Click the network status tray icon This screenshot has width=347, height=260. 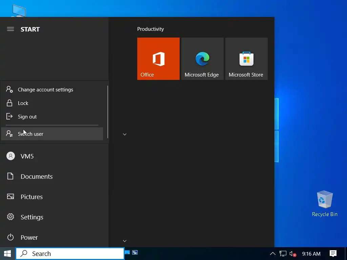click(x=283, y=254)
